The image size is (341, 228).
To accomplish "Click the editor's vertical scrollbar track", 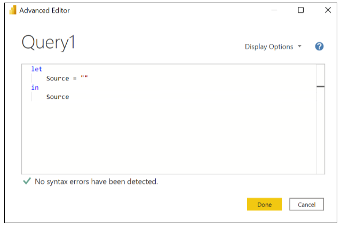I will pos(320,133).
